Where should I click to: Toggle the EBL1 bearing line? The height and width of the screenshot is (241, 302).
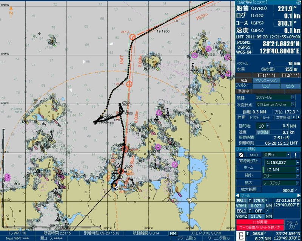tap(241, 201)
